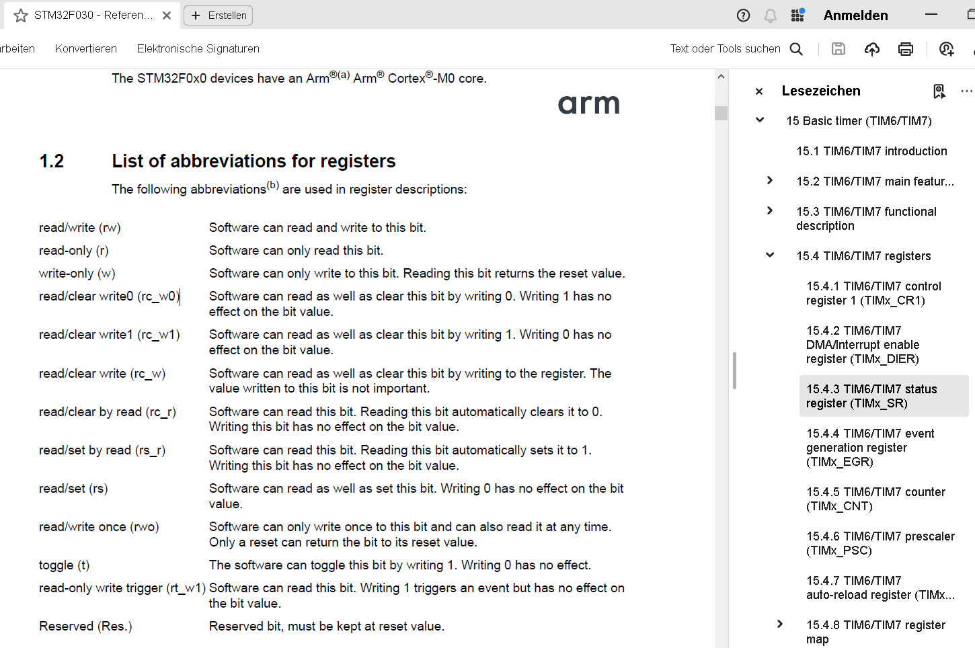This screenshot has height=648, width=975.
Task: Open bookmark 15.3 TIM6/TIM7 functional description
Action: [x=866, y=218]
